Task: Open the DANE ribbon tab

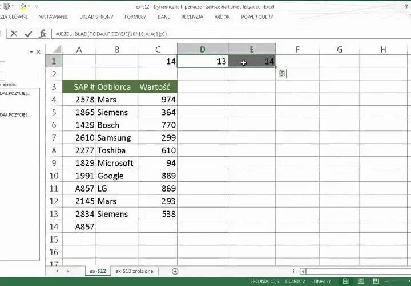Action: [x=164, y=17]
